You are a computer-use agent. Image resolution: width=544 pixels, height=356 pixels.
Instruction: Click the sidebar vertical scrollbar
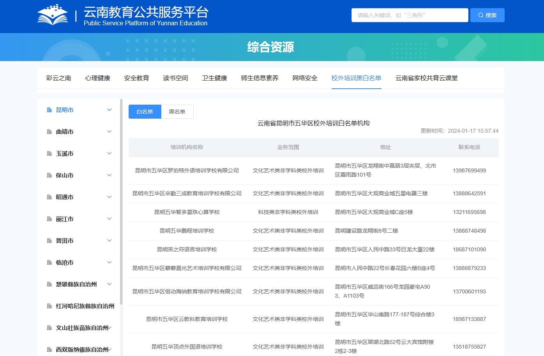121,202
